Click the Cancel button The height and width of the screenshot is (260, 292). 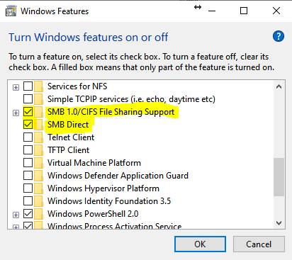pyautogui.click(x=259, y=244)
